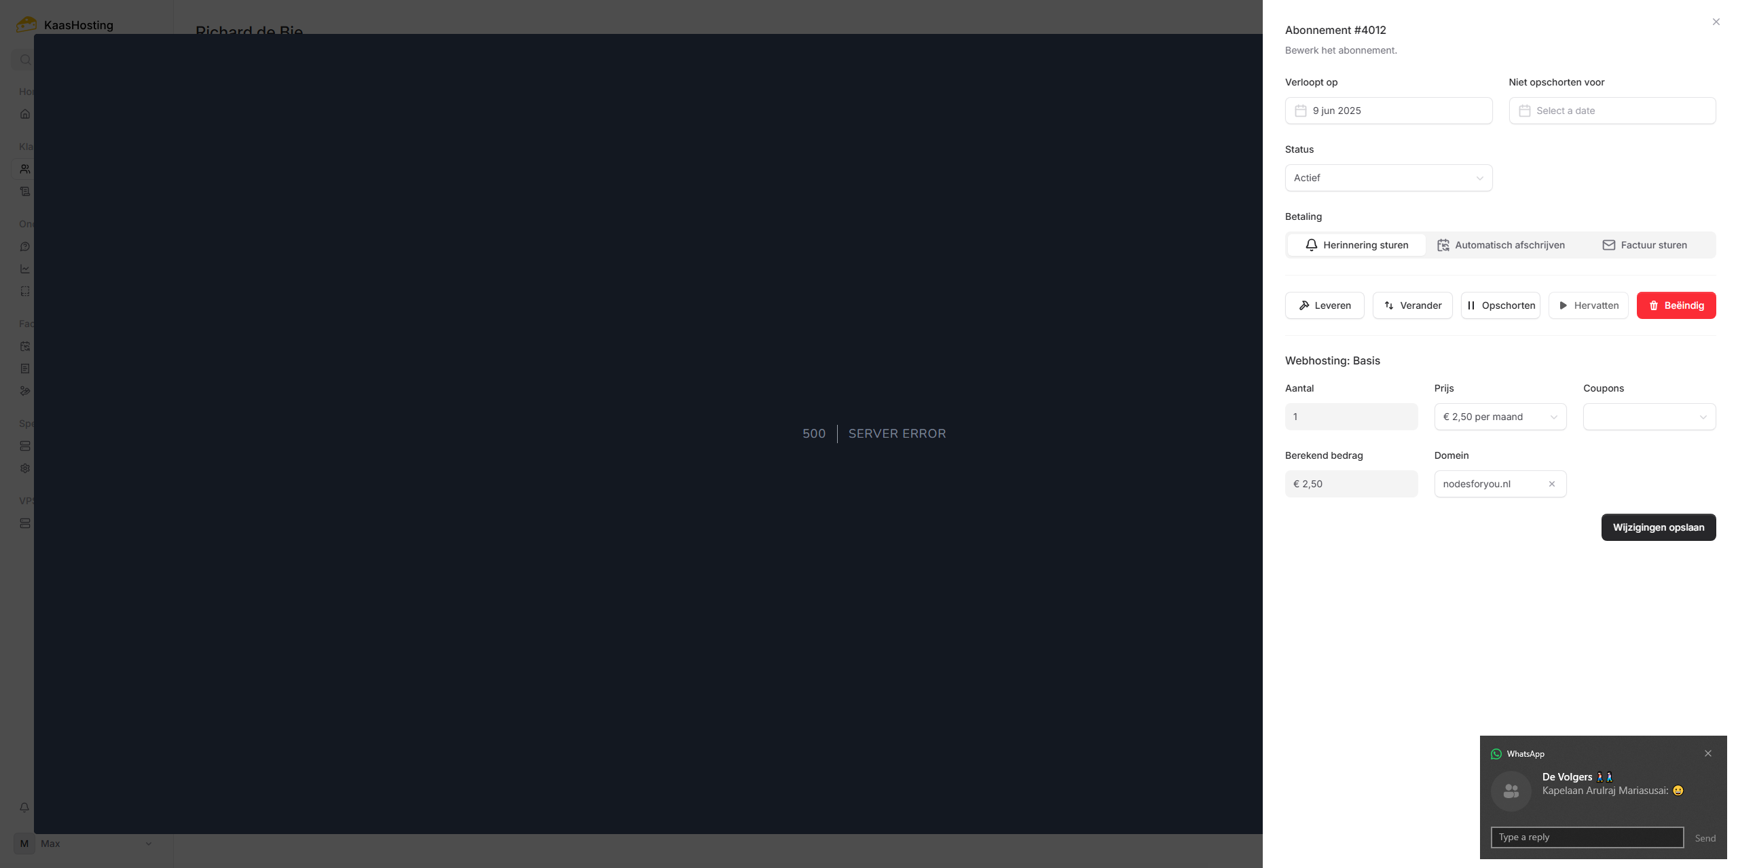Close the Abonnement #4012 side panel
The width and height of the screenshot is (1738, 868).
[1716, 22]
